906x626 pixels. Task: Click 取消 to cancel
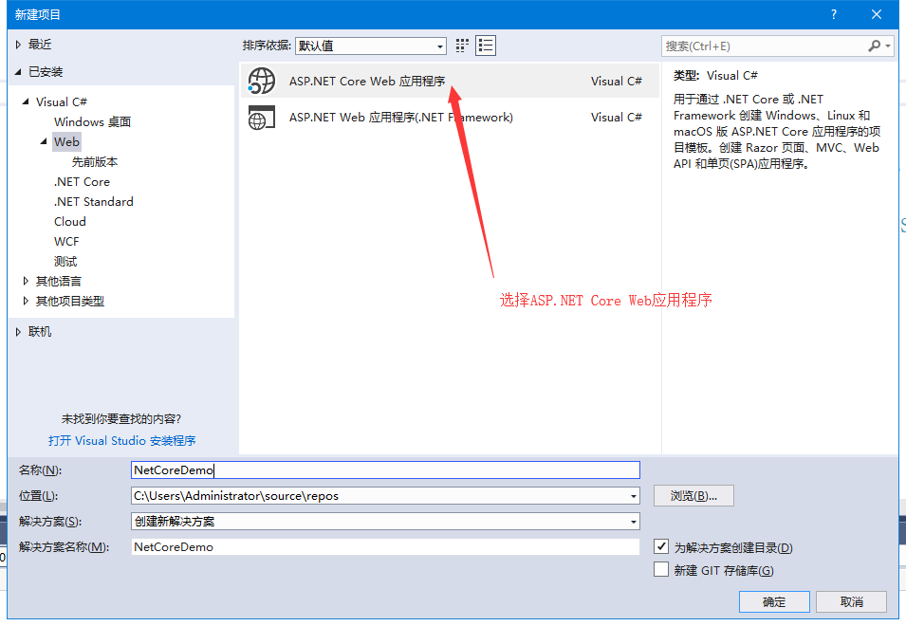(x=851, y=601)
